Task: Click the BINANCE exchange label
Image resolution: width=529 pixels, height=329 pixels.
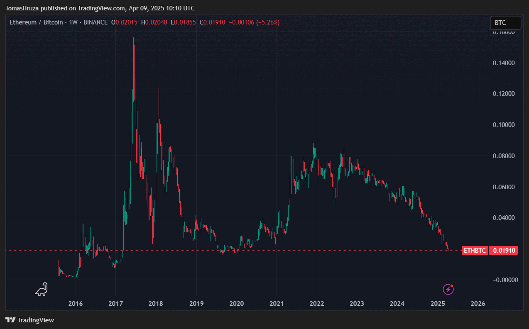Action: click(x=95, y=22)
